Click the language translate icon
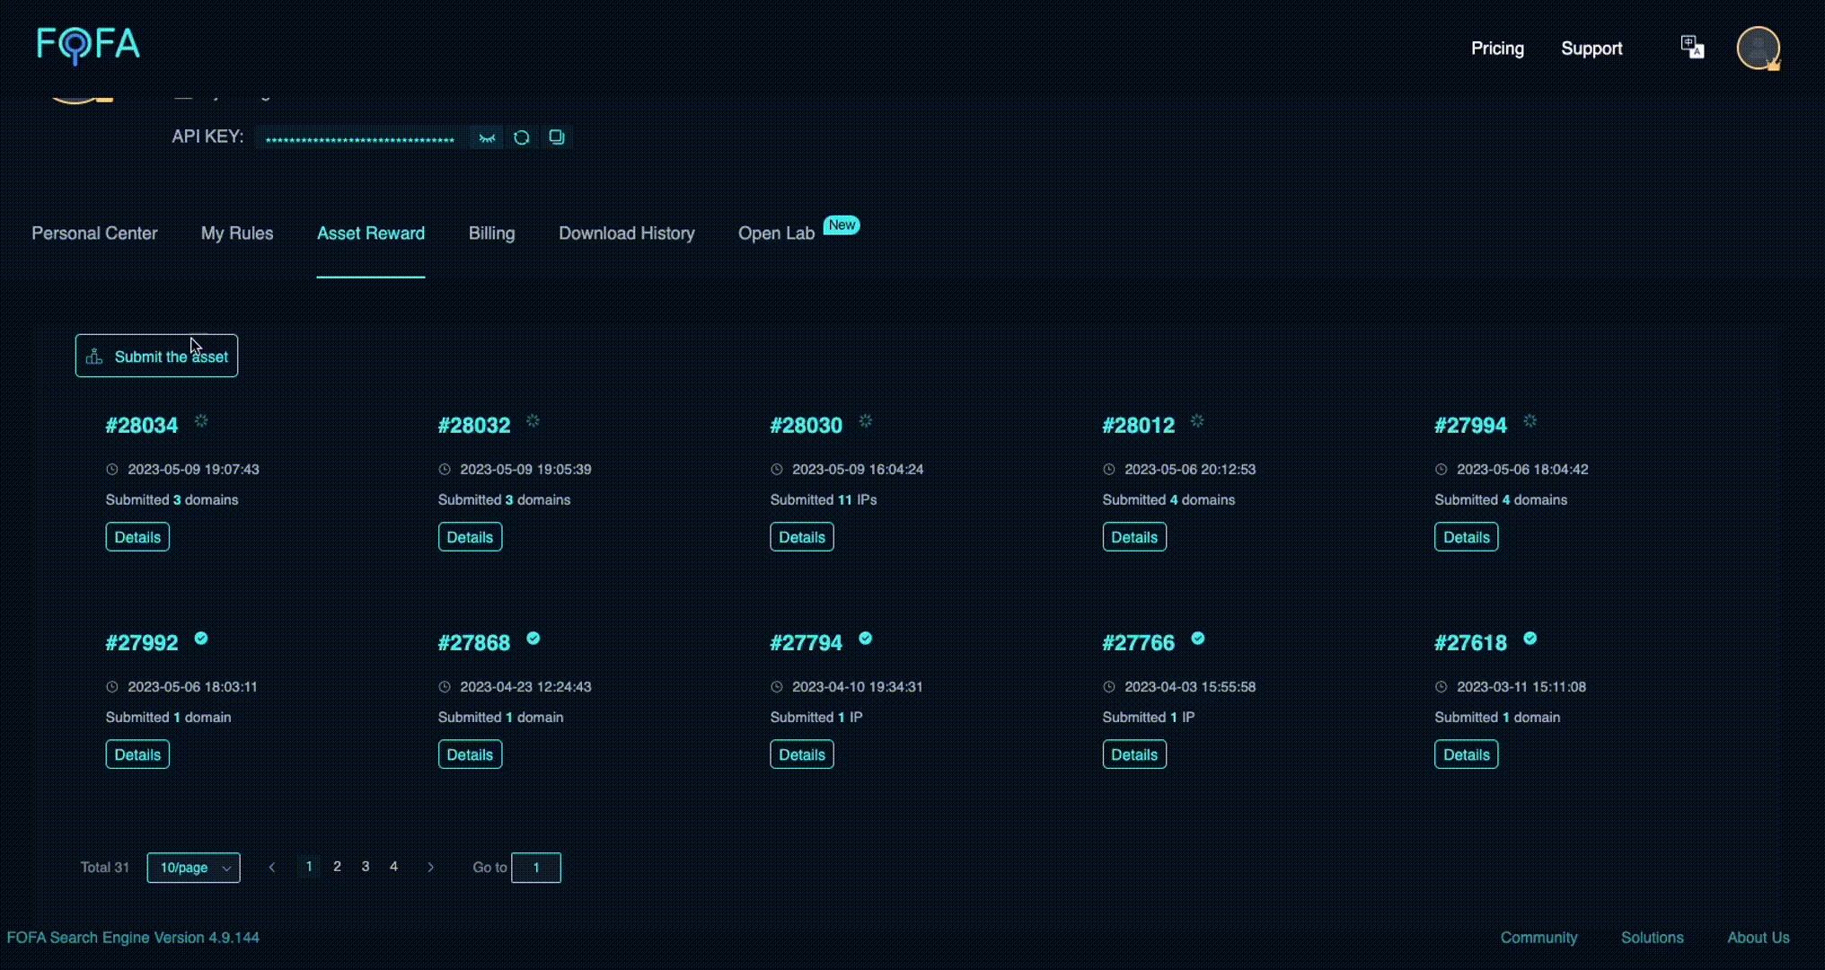 click(1692, 48)
